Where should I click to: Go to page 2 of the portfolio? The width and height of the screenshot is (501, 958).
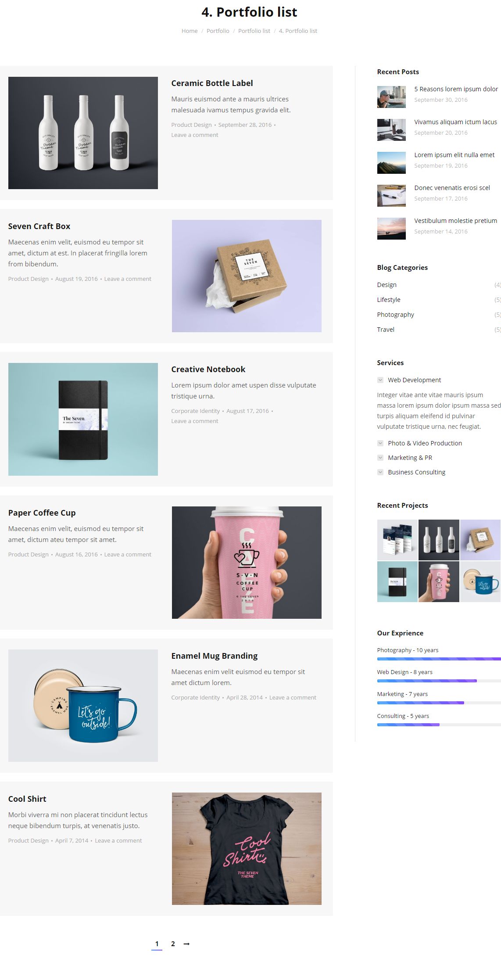(173, 944)
